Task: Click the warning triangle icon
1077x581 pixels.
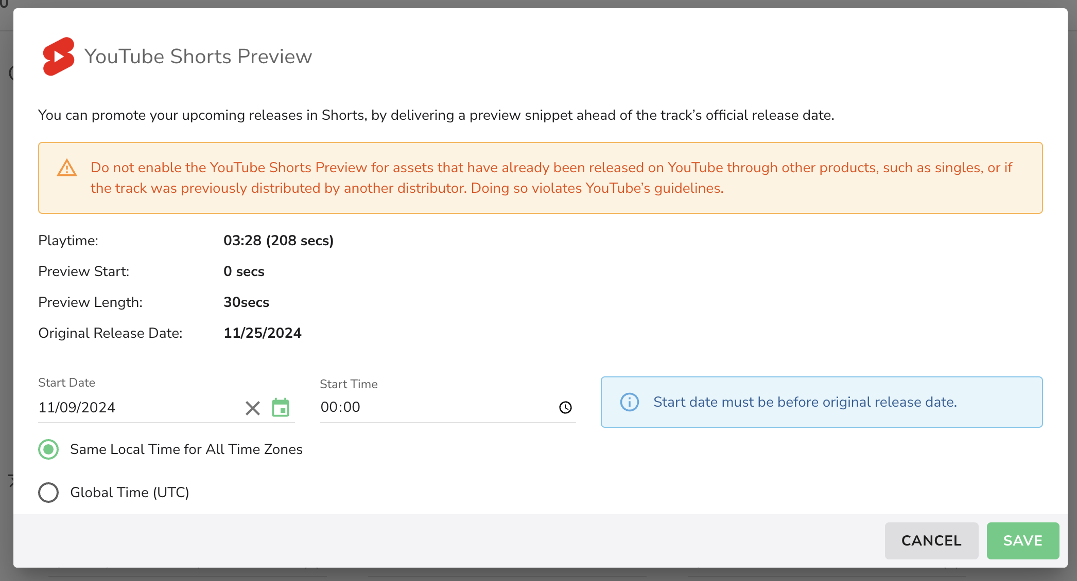Action: pyautogui.click(x=67, y=168)
